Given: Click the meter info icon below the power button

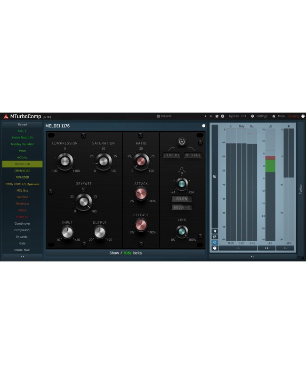Looking at the screenshot, I should [x=215, y=248].
